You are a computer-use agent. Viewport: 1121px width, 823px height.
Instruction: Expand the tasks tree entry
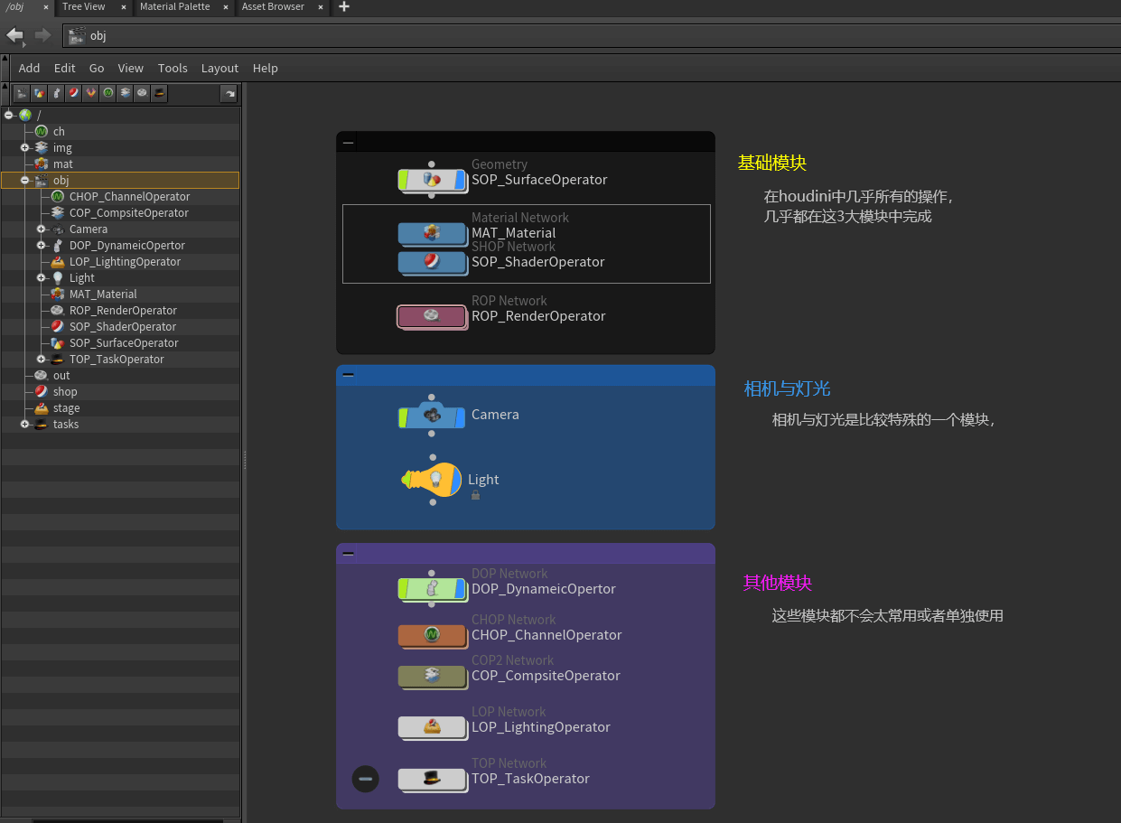pos(25,424)
